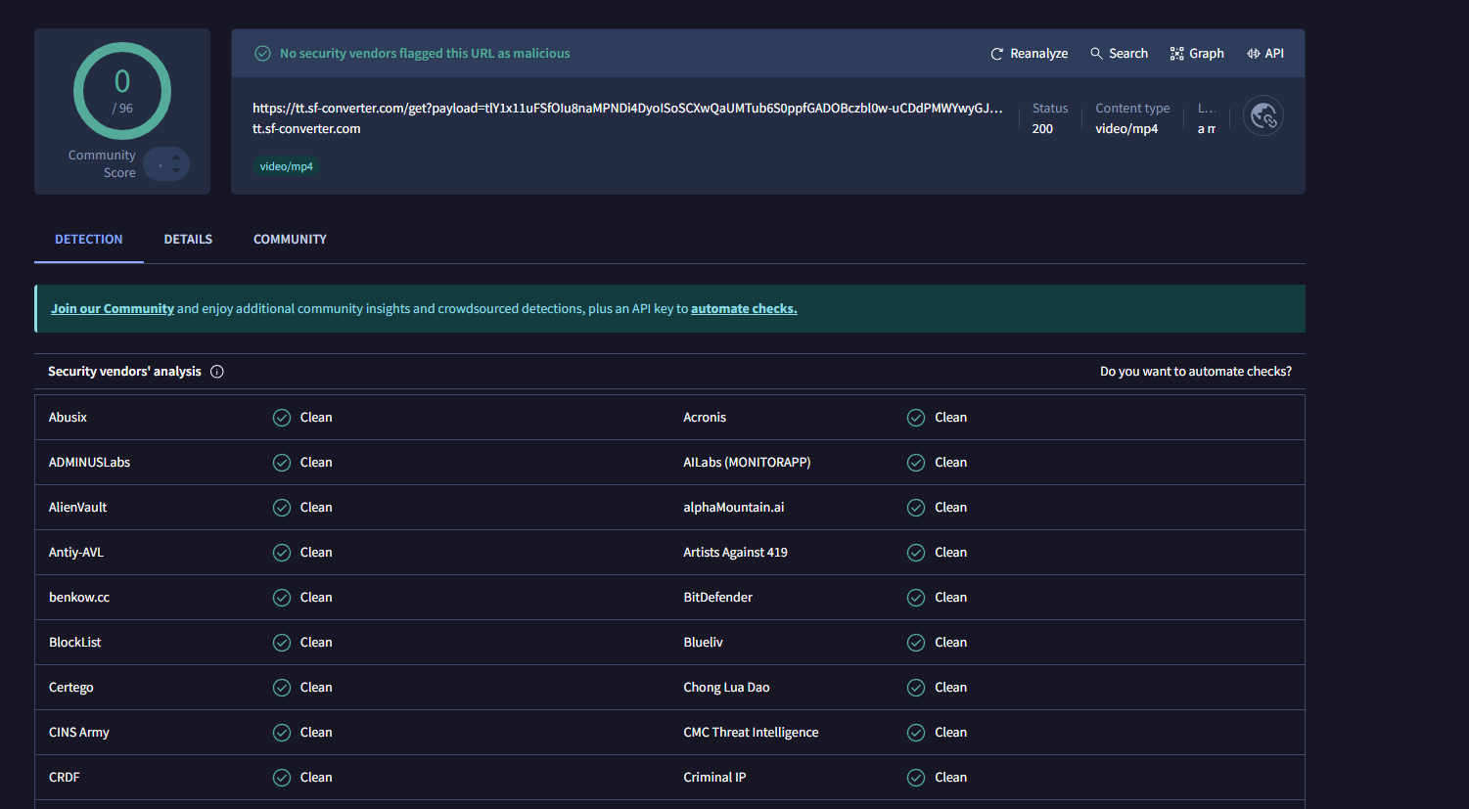Click the info icon beside Security vendors' analysis
The width and height of the screenshot is (1469, 809).
(217, 372)
